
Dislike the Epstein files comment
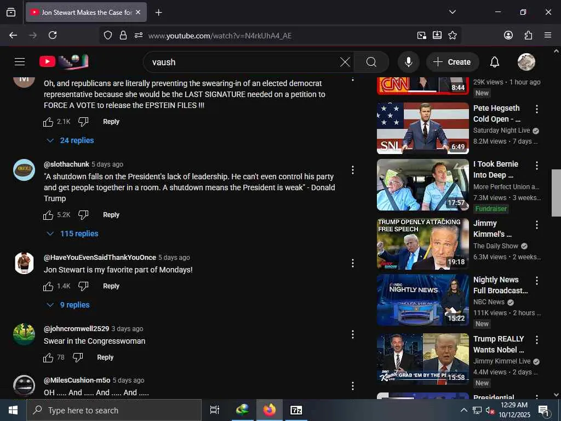[x=83, y=122]
